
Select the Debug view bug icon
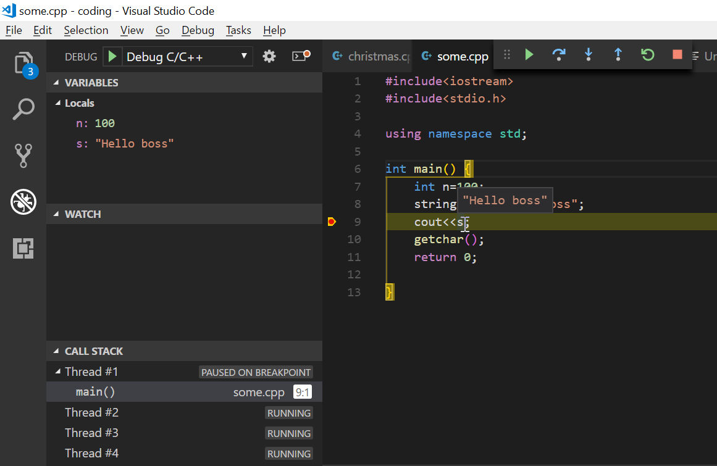[23, 201]
